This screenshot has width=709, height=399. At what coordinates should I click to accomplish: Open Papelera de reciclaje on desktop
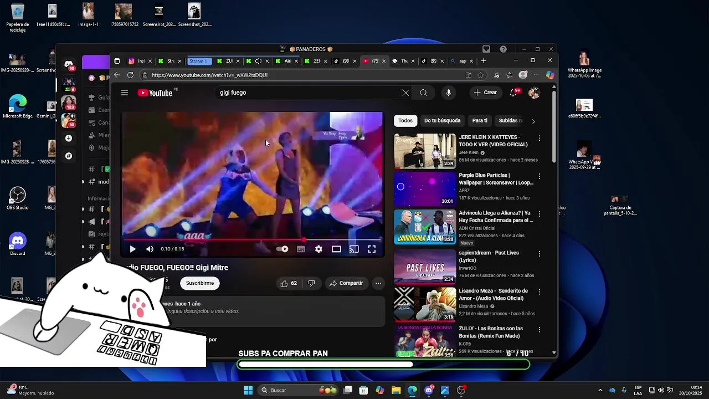pos(18,18)
